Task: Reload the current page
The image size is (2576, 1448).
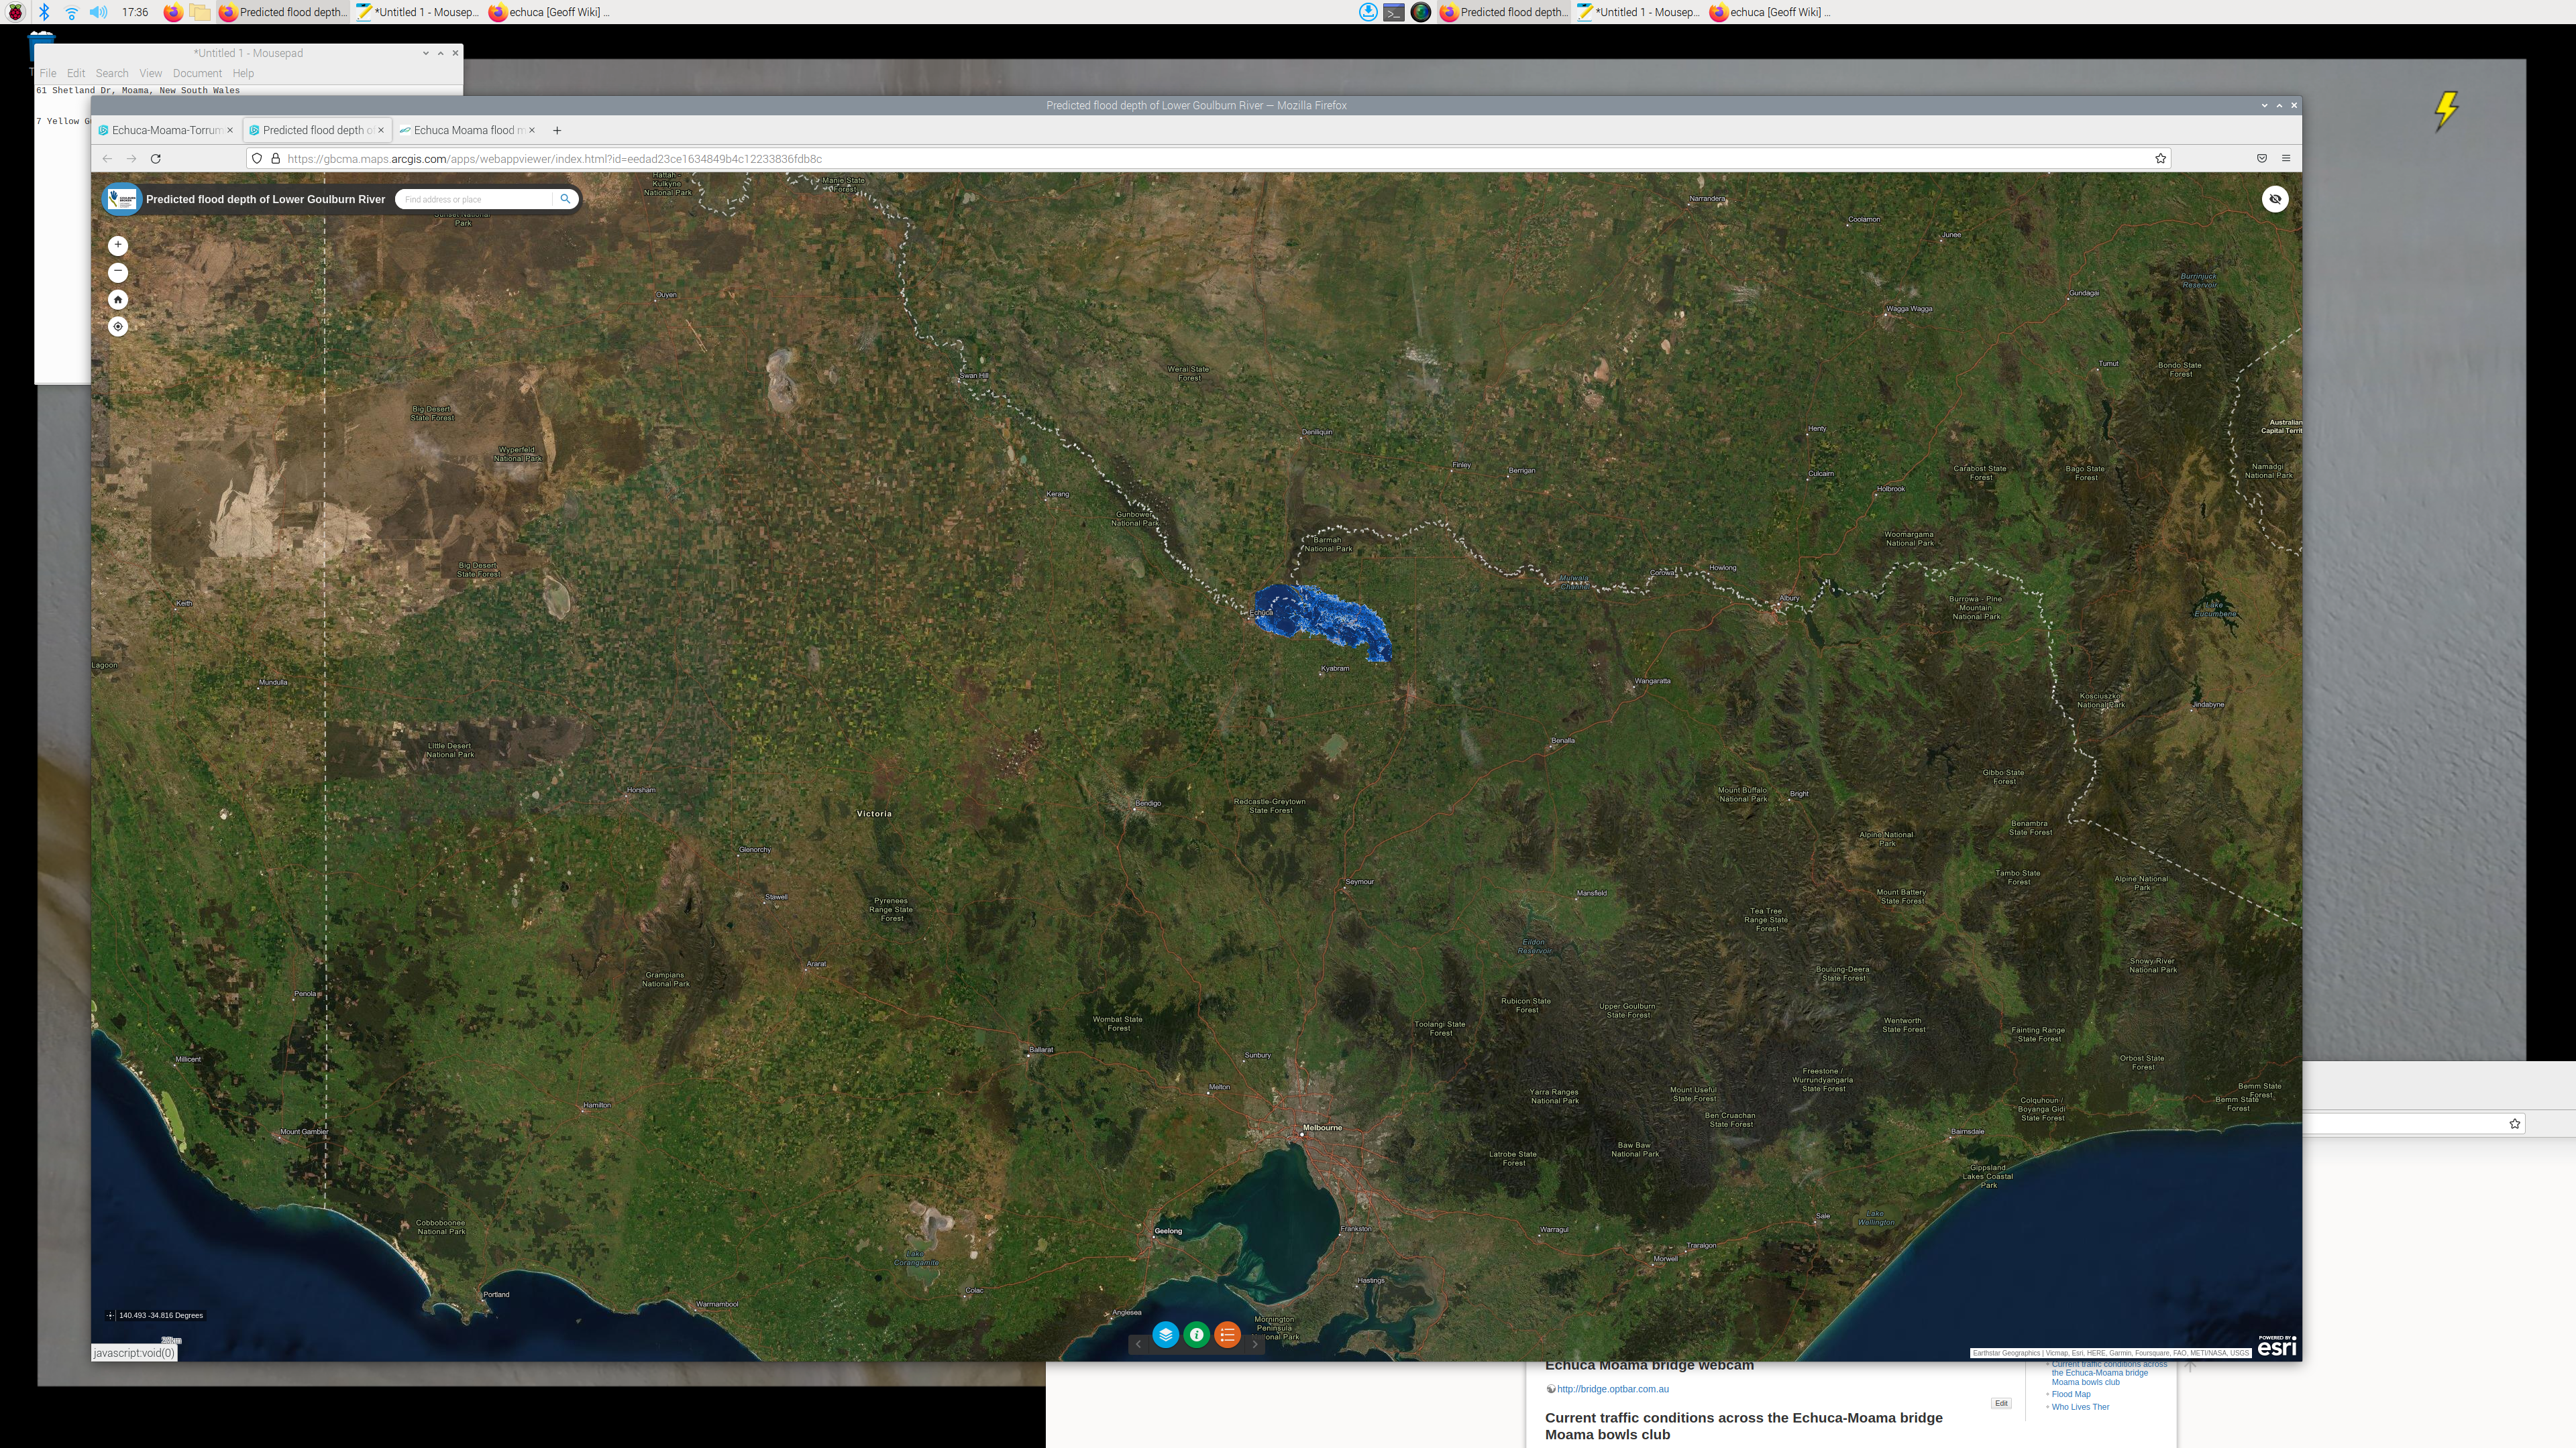Action: coord(156,159)
